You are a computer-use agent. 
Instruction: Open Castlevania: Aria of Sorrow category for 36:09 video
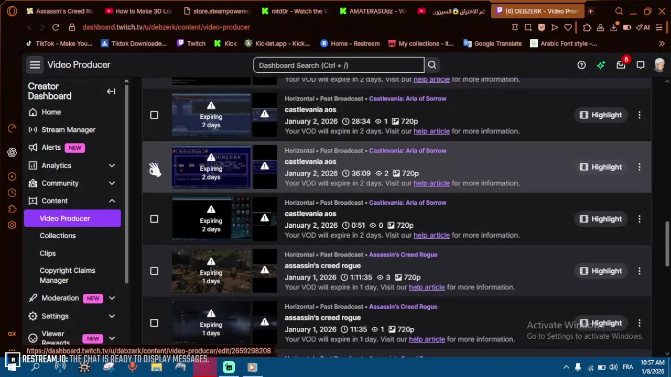click(407, 151)
